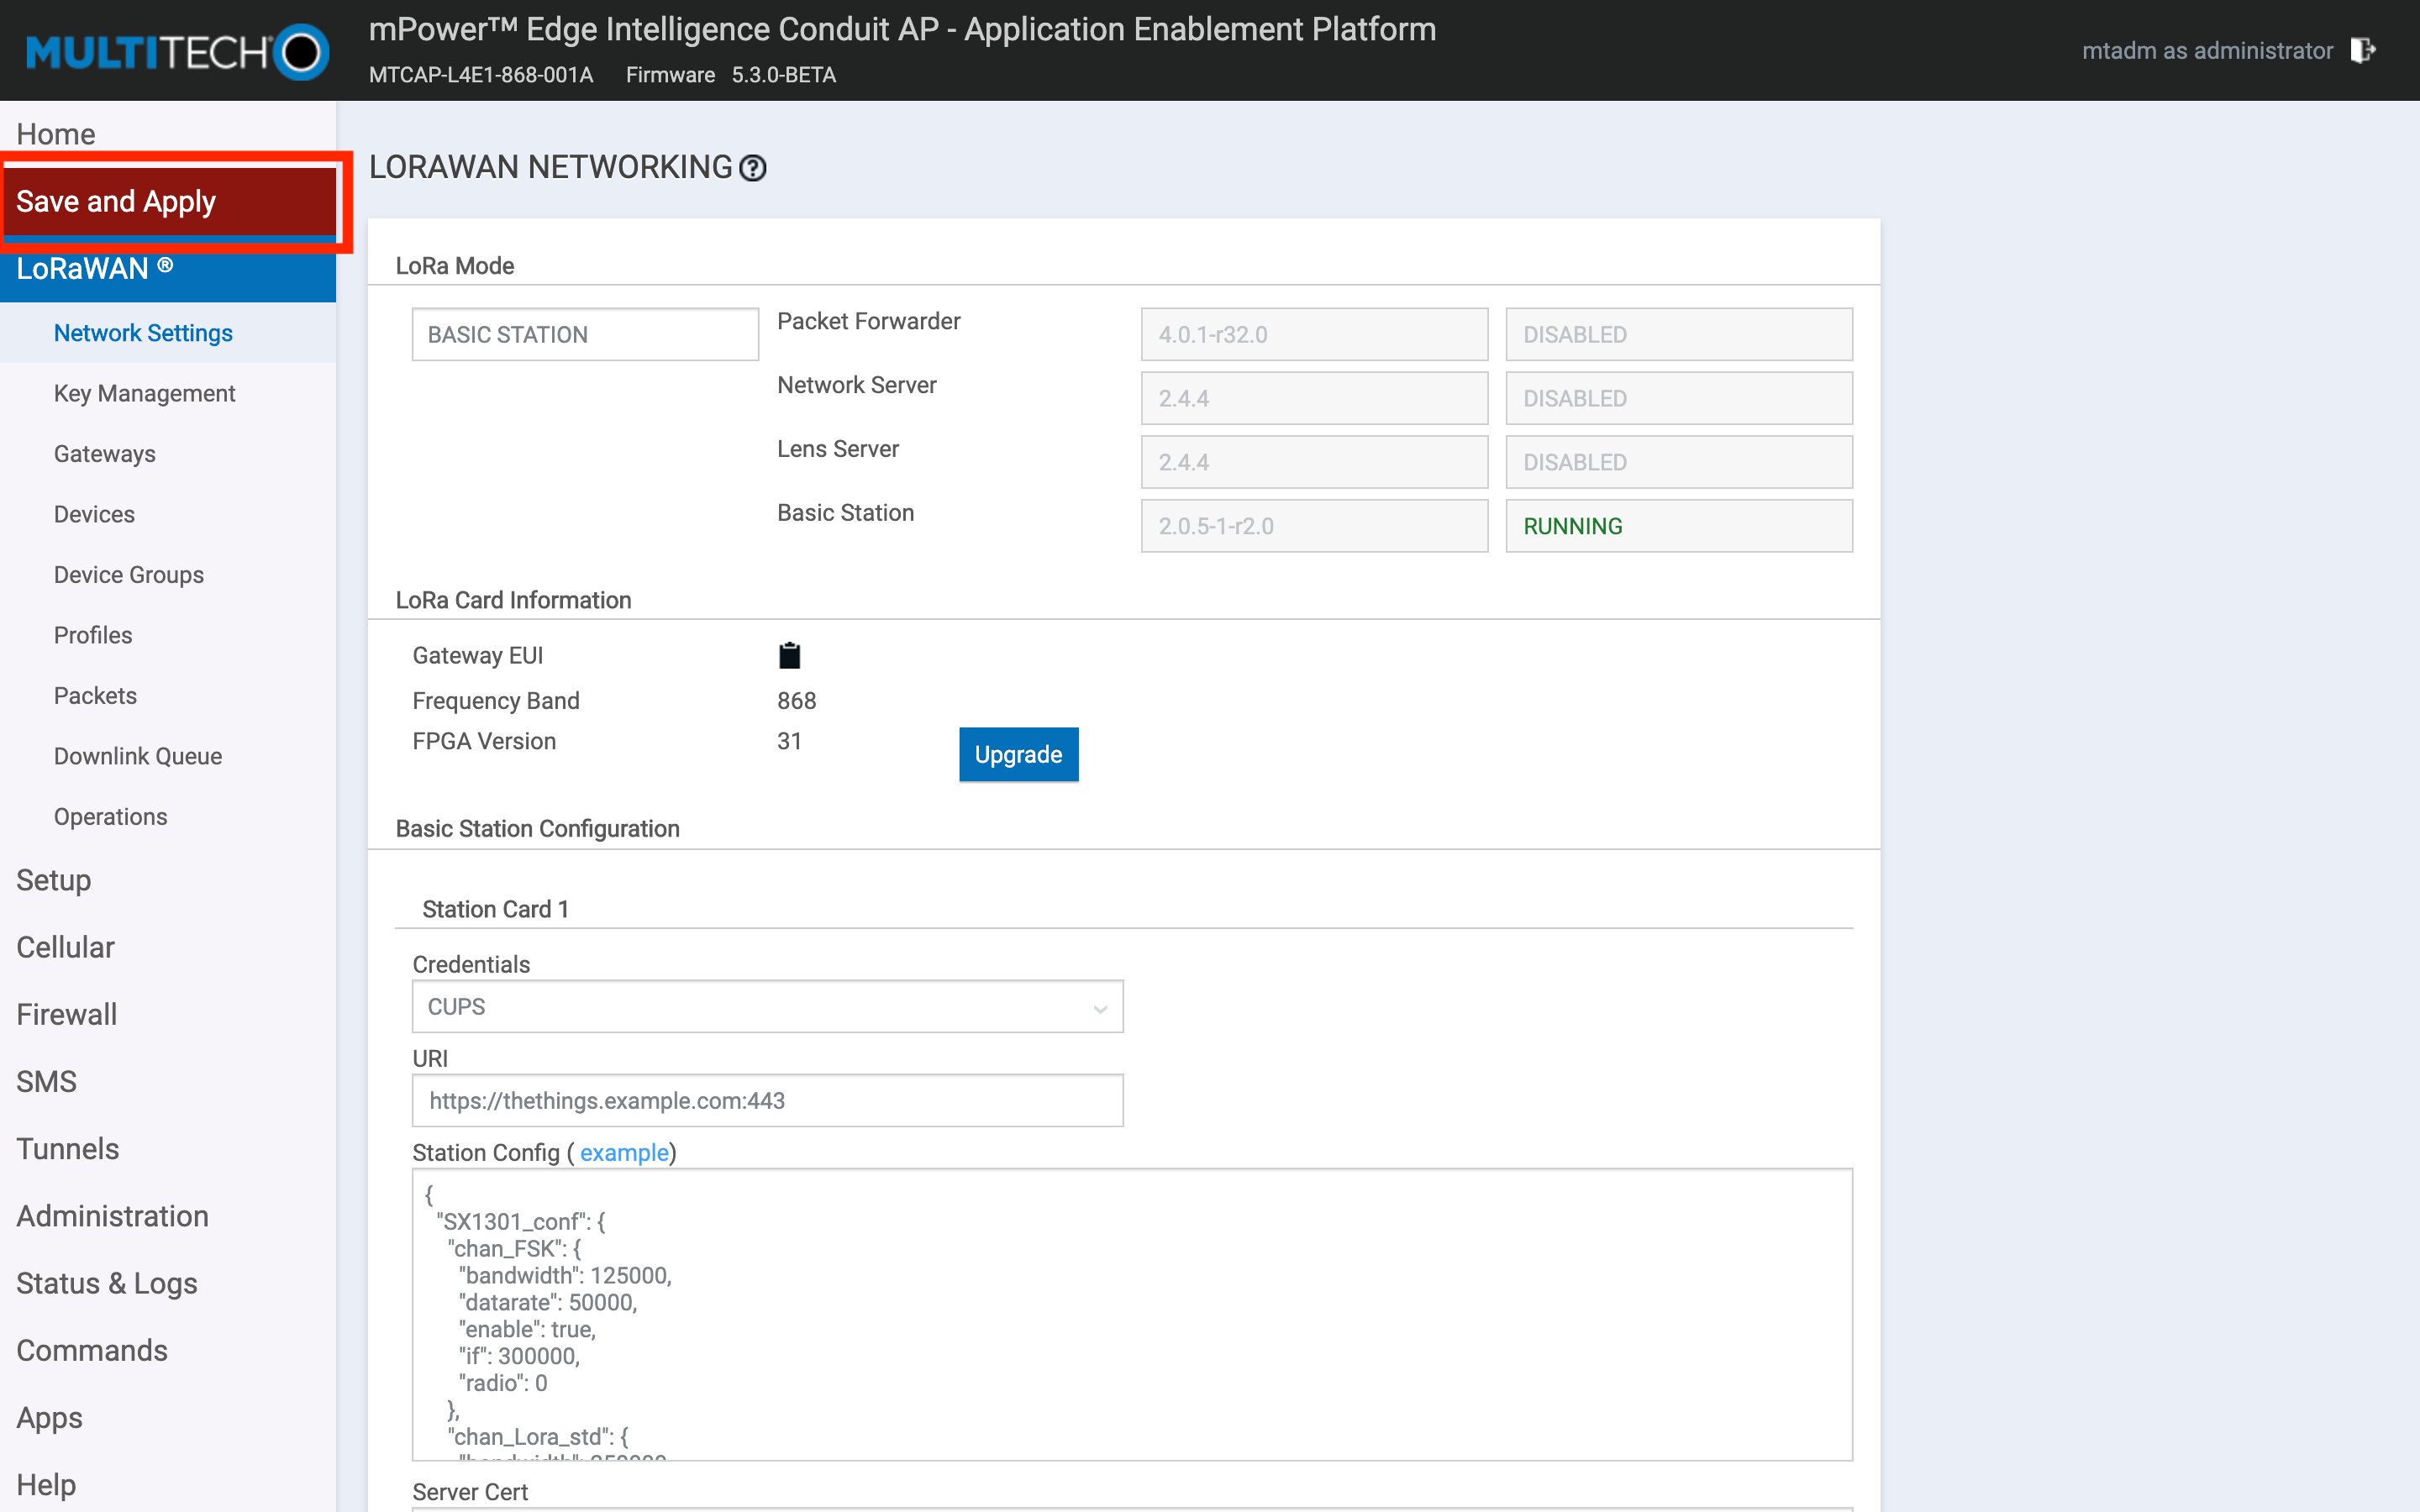The width and height of the screenshot is (2420, 1512).
Task: Open the Firewall menu
Action: click(x=66, y=1014)
